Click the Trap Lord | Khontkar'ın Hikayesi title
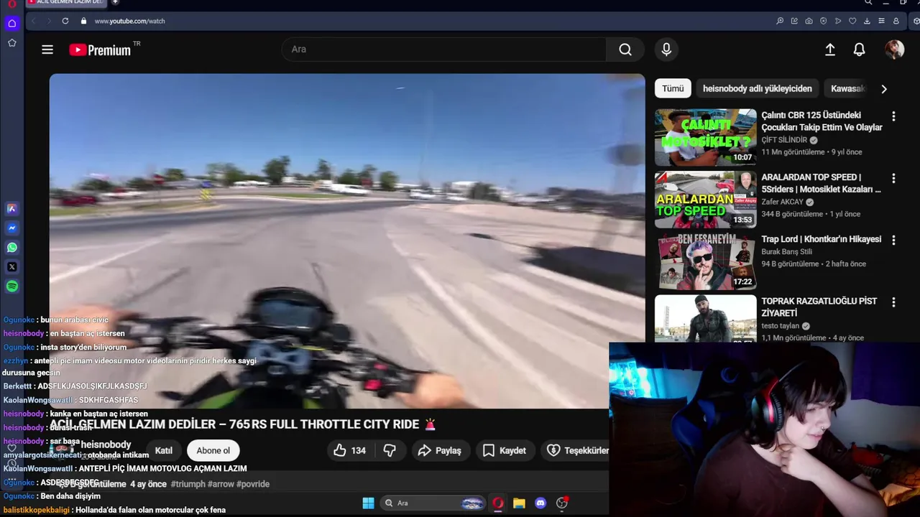Image resolution: width=920 pixels, height=517 pixels. [x=821, y=239]
